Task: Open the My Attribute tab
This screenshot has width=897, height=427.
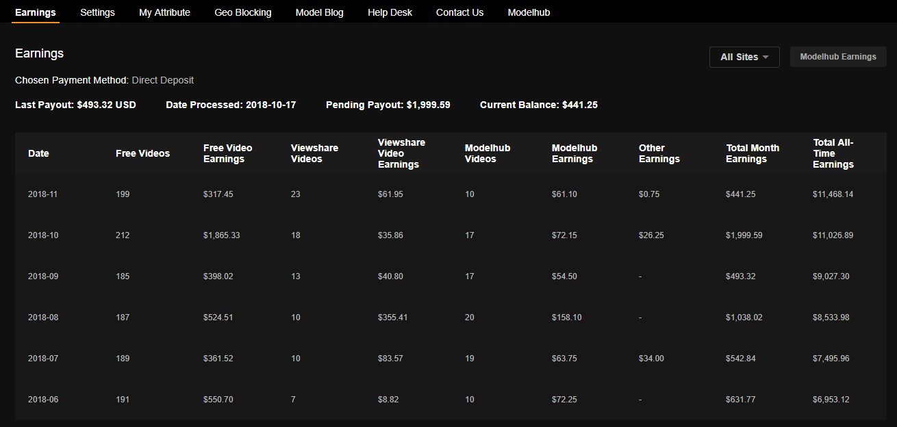Action: click(164, 12)
